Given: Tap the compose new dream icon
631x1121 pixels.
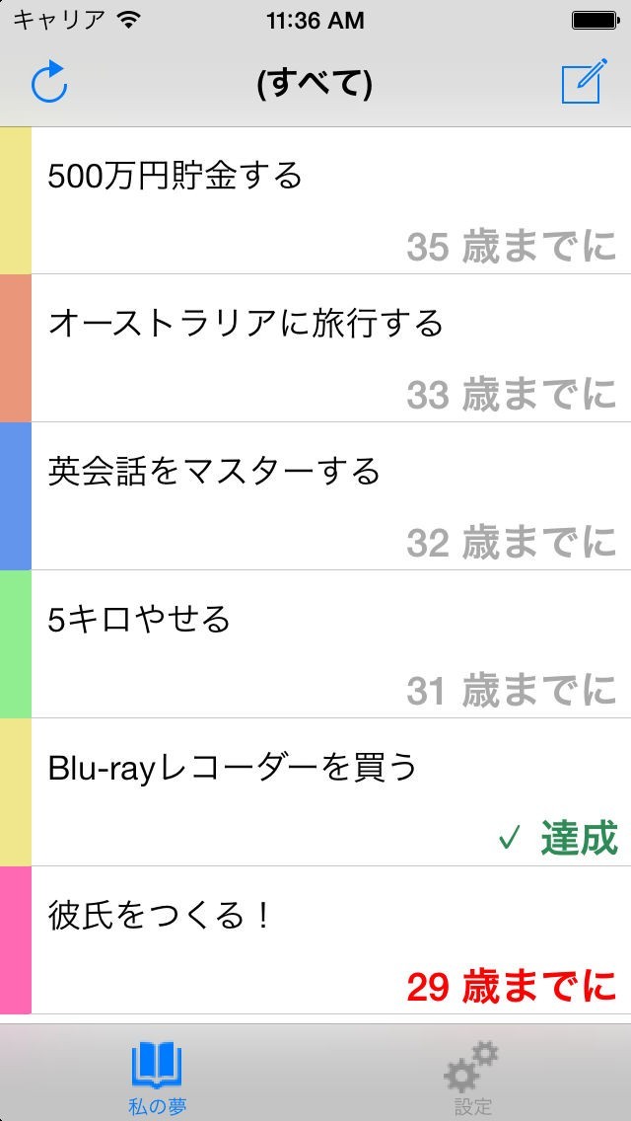Looking at the screenshot, I should 582,84.
